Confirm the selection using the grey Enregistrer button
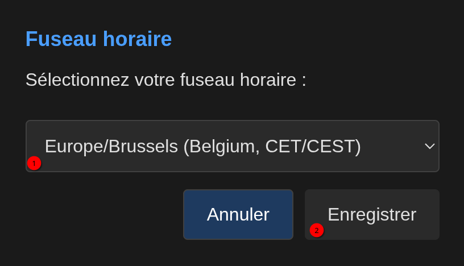The image size is (464, 266). pyautogui.click(x=372, y=214)
